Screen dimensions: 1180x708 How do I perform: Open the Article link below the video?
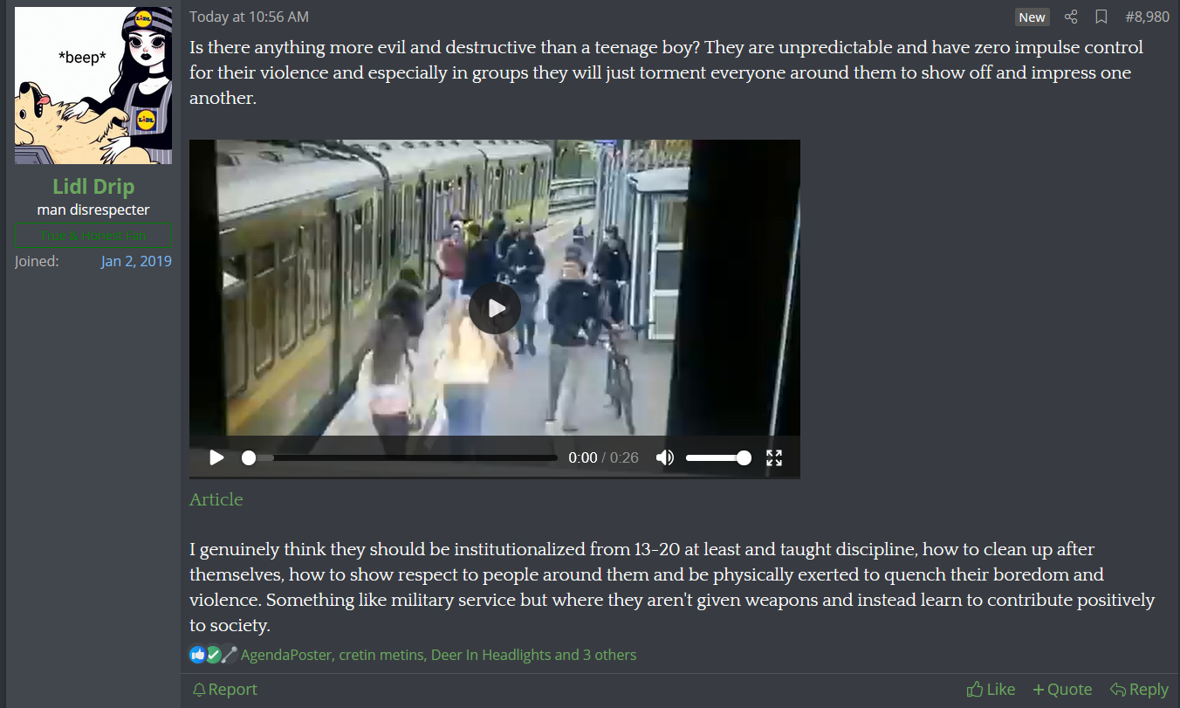pos(216,499)
